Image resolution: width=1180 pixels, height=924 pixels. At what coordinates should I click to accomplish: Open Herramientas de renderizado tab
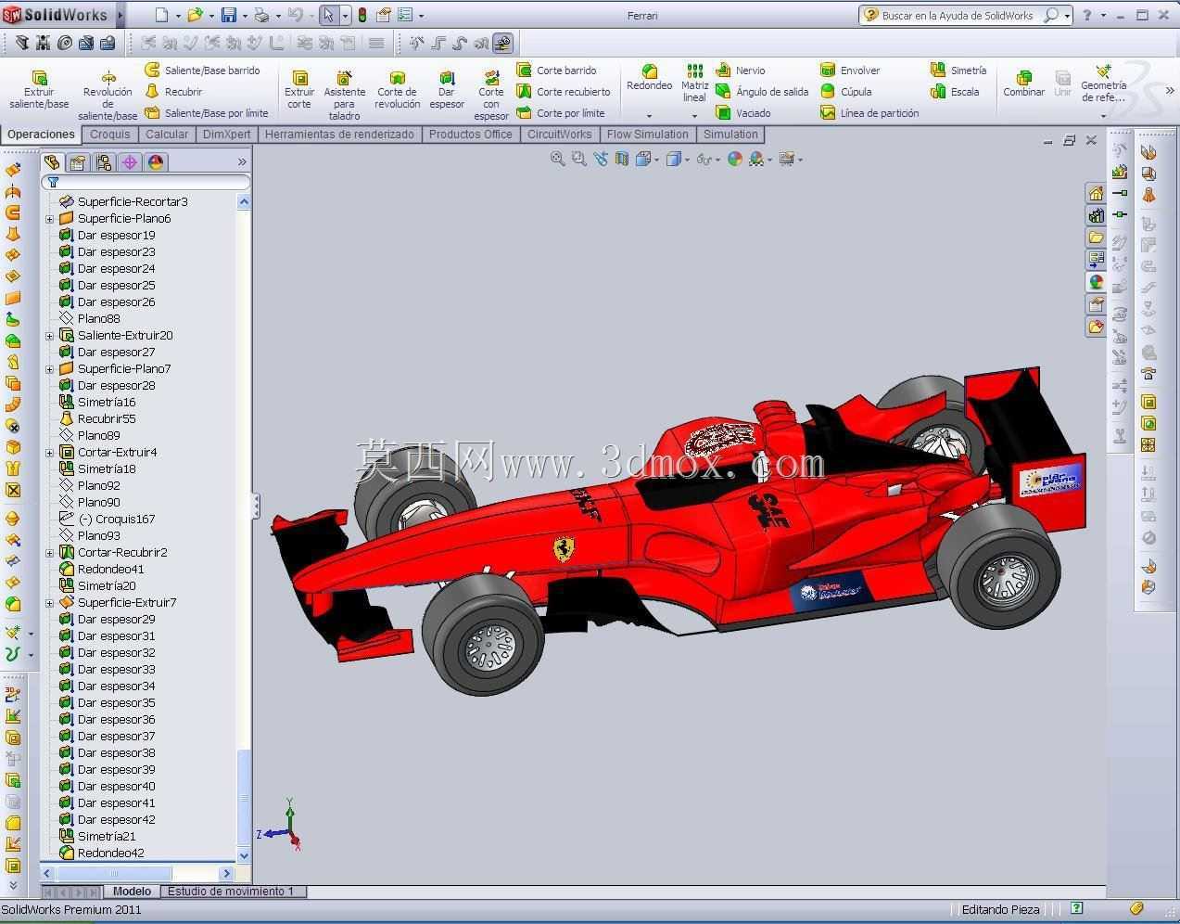(x=339, y=135)
